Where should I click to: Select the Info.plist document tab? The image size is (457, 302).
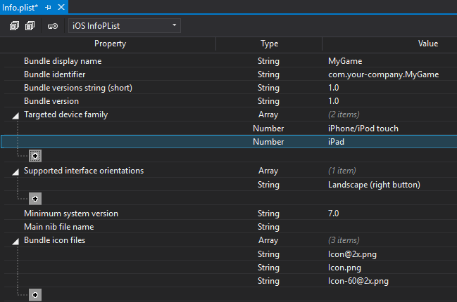point(20,6)
